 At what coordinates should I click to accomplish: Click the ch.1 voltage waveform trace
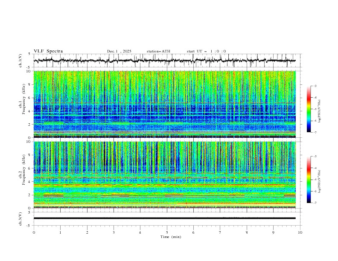164,61
